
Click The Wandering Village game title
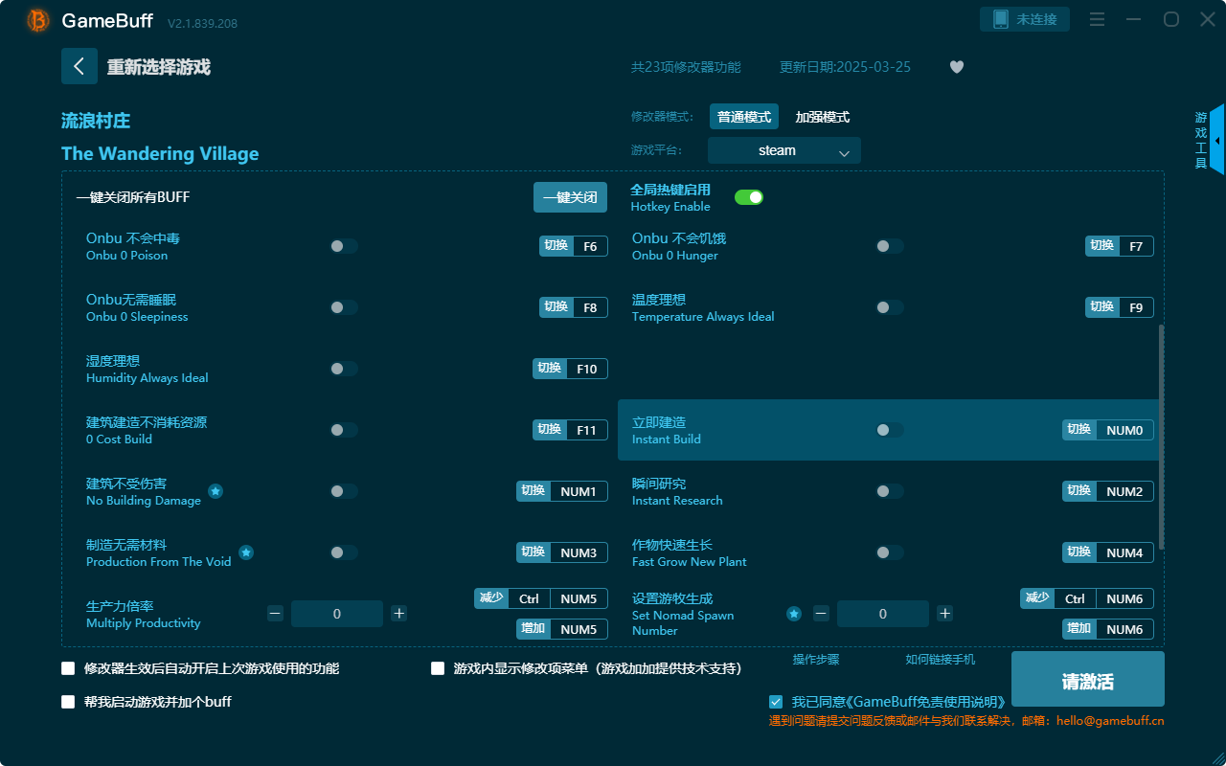coord(160,154)
